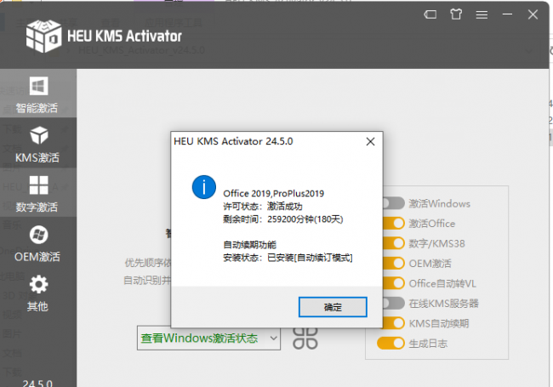Viewport: 553px width, 387px height.
Task: Click the HEU KMS Activator cube logo
Action: tap(43, 36)
